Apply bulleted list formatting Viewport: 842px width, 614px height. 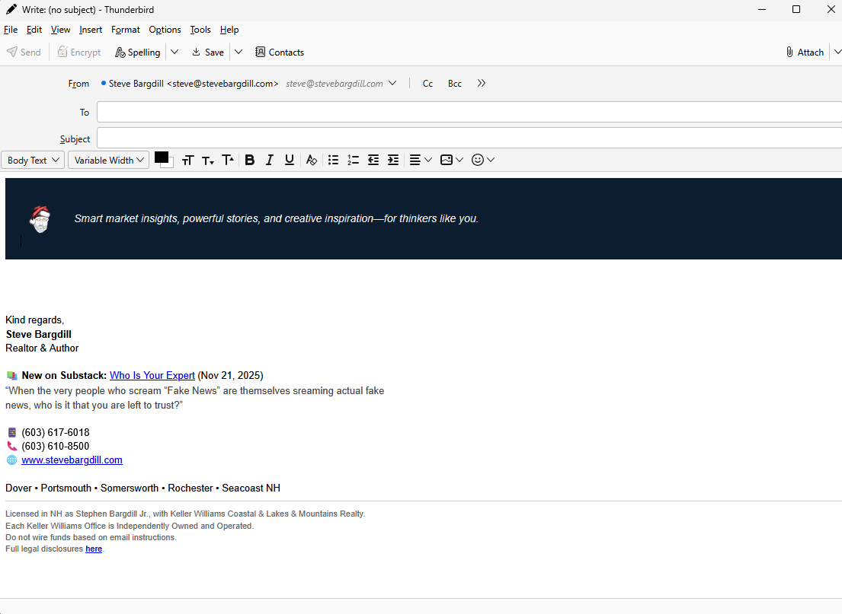(333, 160)
